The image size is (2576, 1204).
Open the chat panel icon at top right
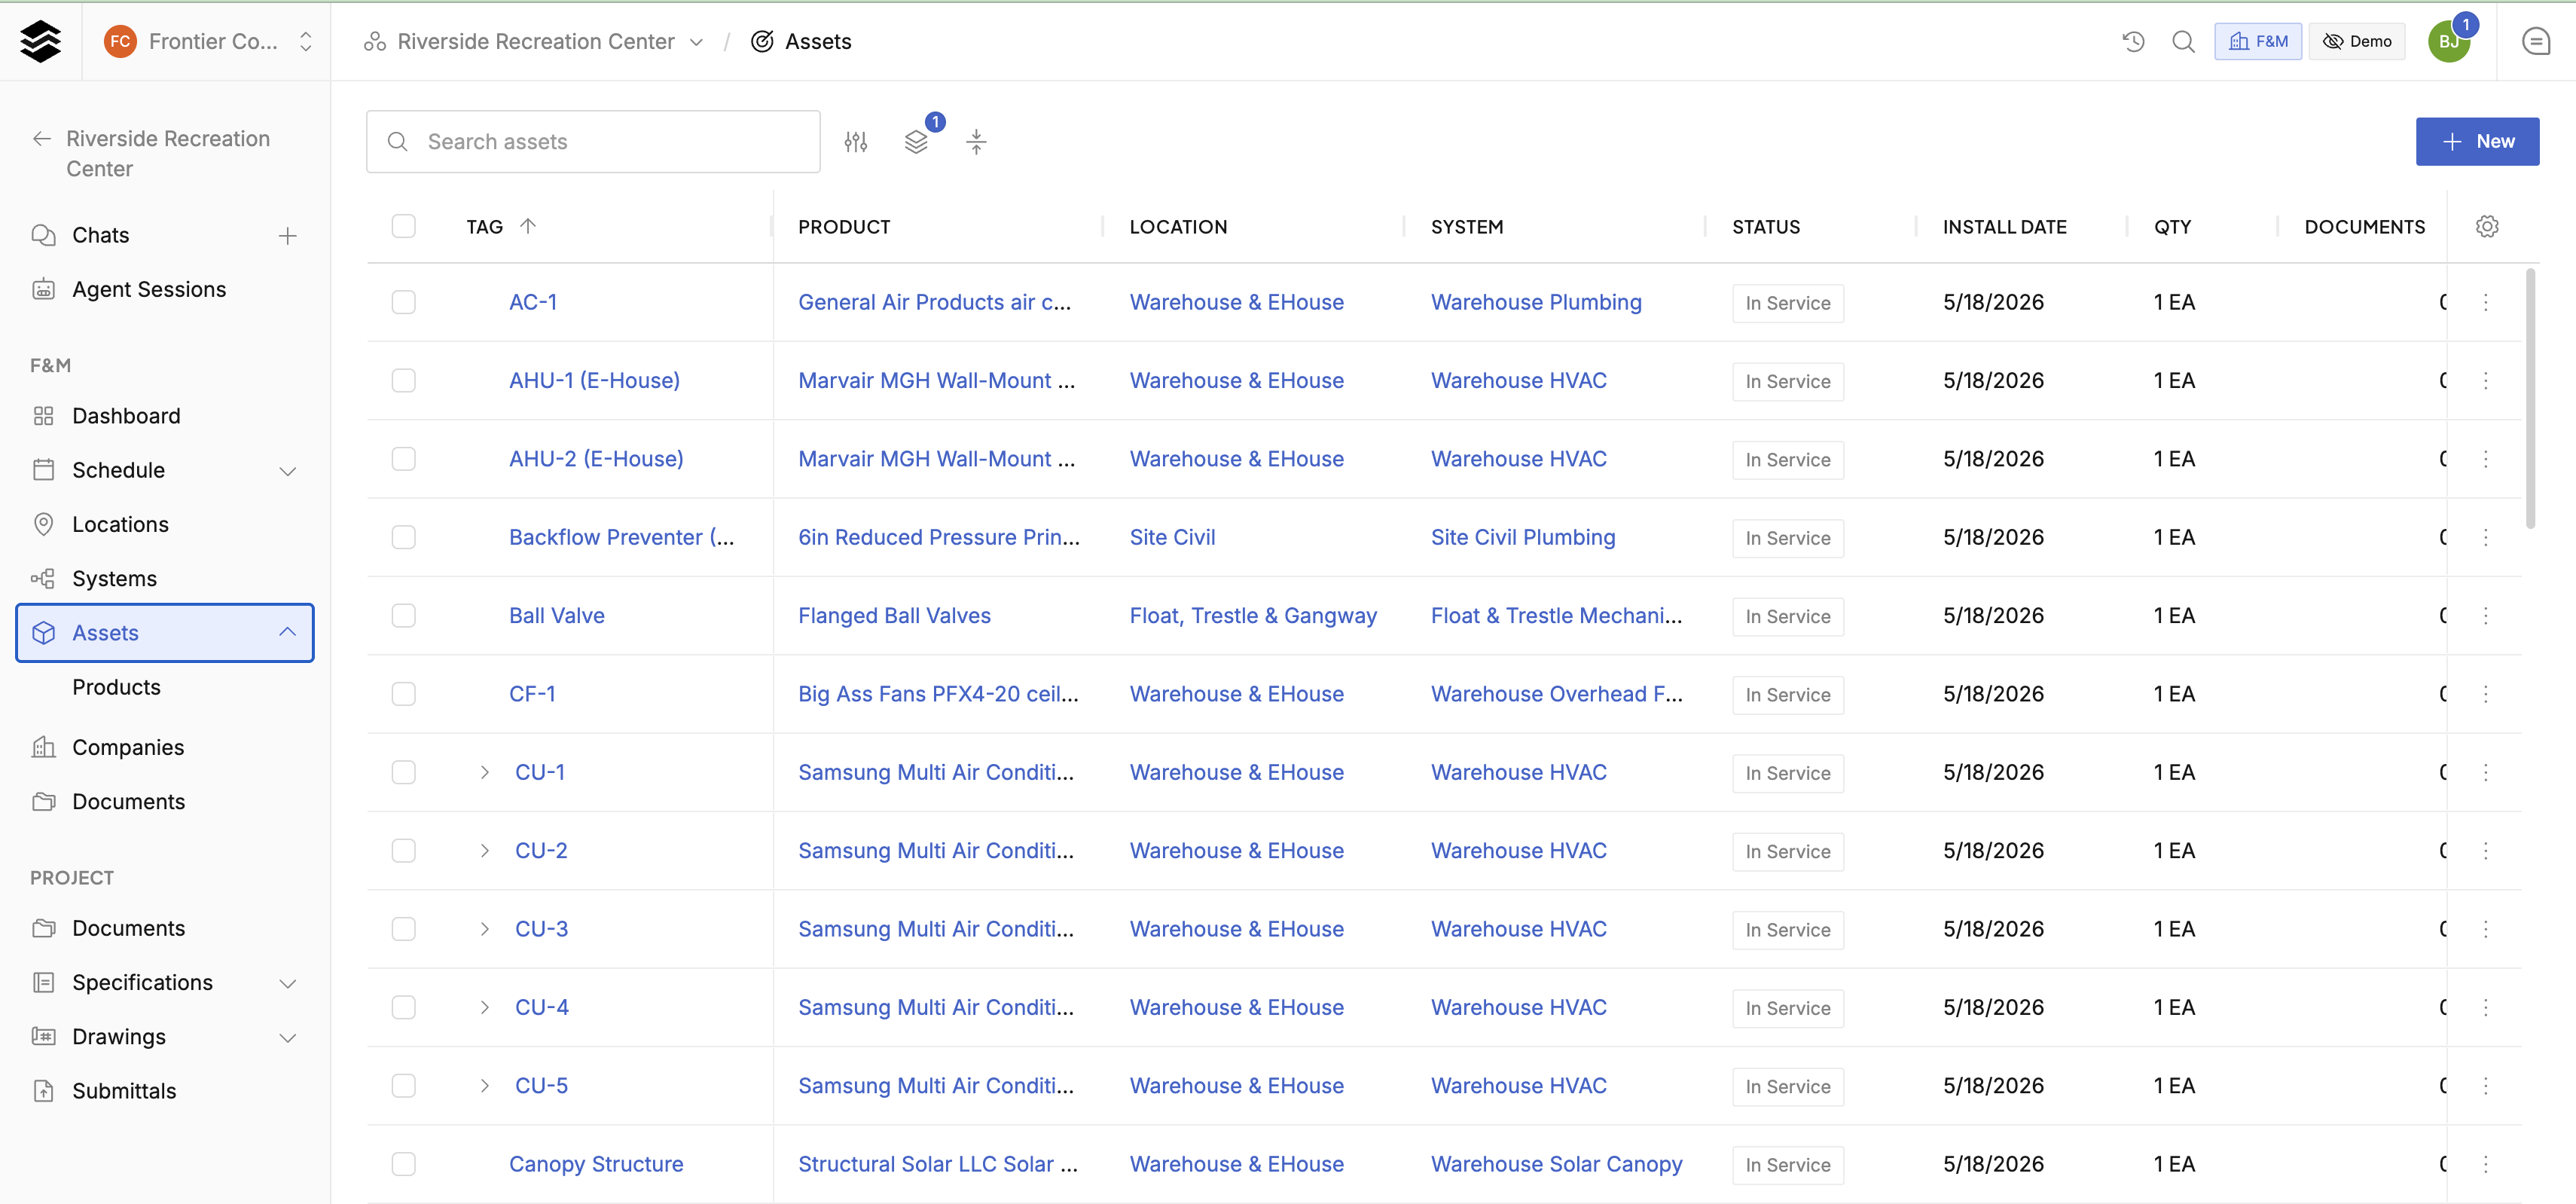tap(2535, 41)
